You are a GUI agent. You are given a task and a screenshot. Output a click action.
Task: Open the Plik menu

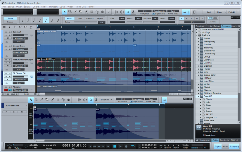pyautogui.click(x=4, y=7)
